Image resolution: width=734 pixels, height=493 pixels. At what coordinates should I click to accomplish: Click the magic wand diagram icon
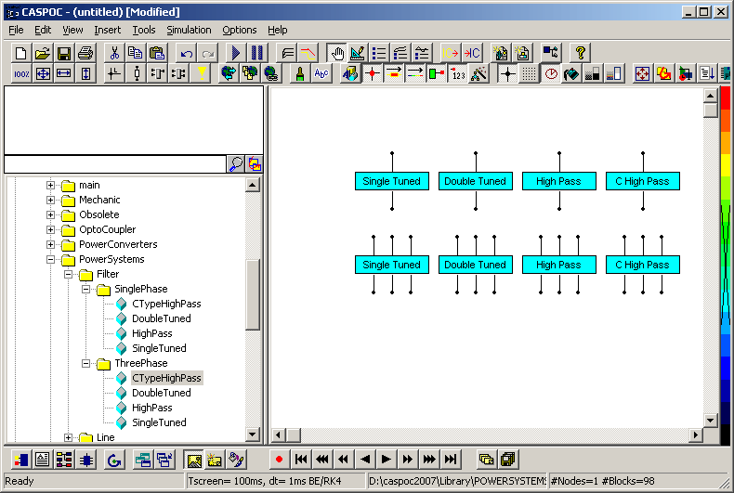pyautogui.click(x=478, y=73)
